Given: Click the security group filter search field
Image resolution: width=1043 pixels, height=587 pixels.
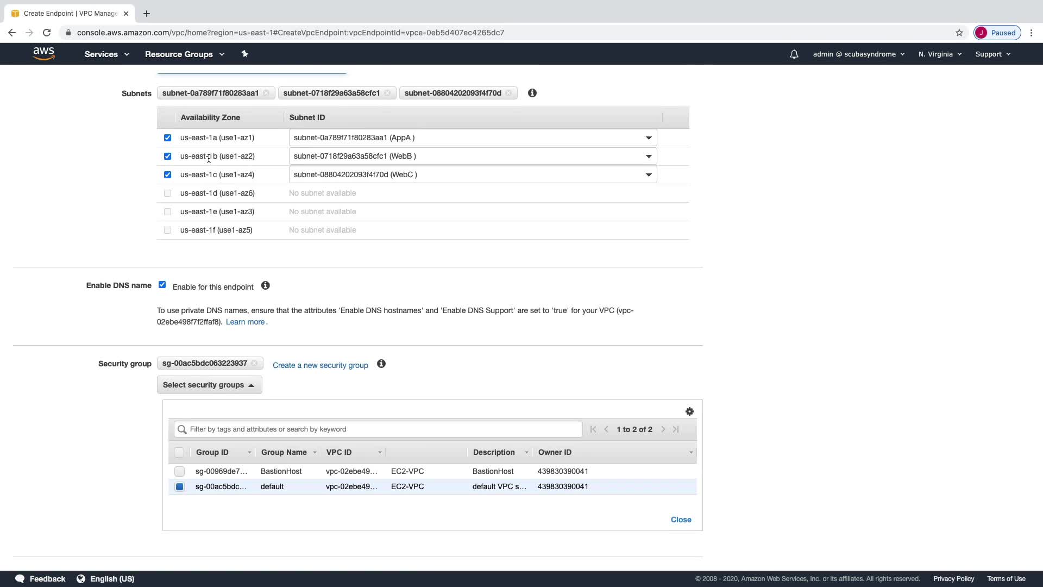Looking at the screenshot, I should 378,429.
